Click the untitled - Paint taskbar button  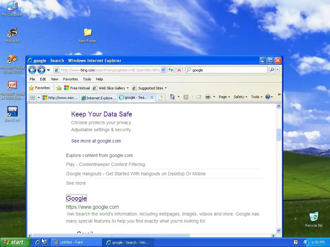[77, 242]
